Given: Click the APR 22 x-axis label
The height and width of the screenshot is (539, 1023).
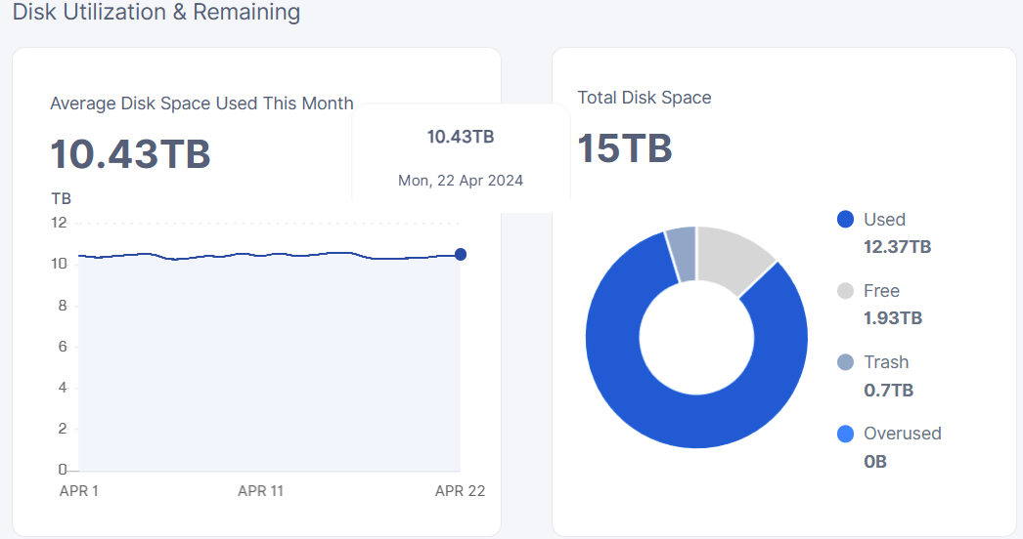Looking at the screenshot, I should coord(460,491).
